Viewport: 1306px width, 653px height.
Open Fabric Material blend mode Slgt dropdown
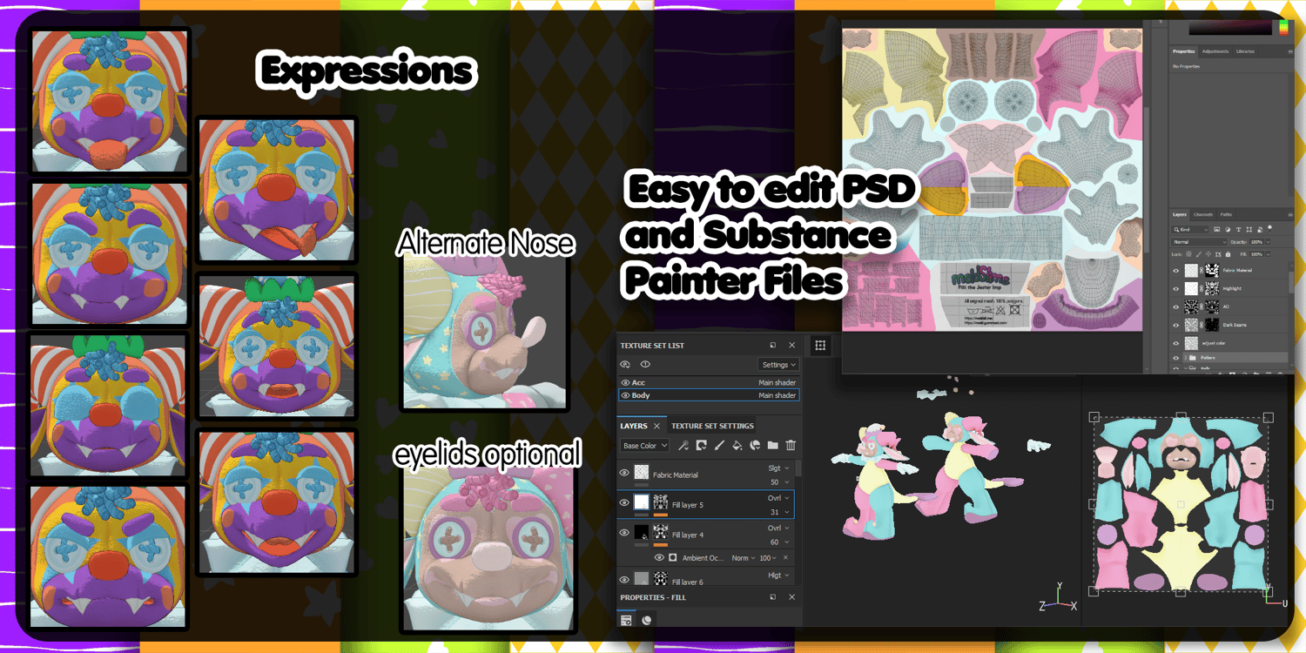(778, 468)
